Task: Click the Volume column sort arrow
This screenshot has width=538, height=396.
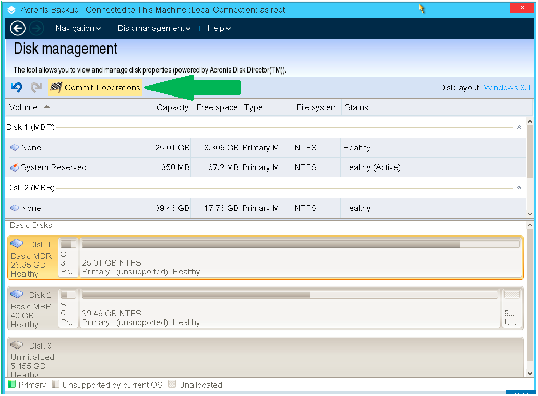Action: pos(46,107)
